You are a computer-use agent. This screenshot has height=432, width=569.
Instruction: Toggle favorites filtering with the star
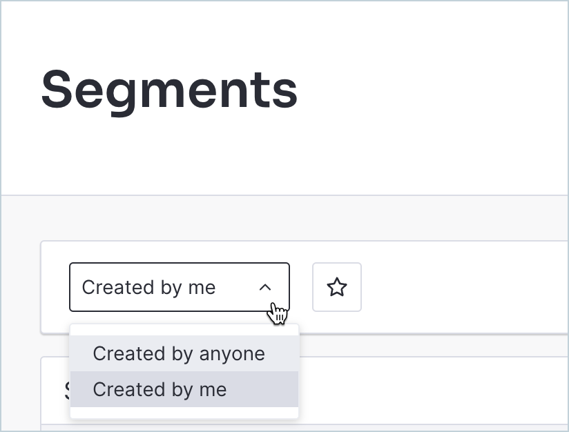337,287
